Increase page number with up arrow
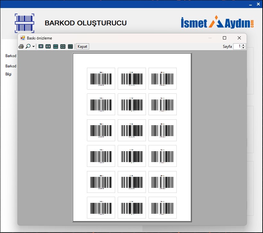 pos(243,45)
